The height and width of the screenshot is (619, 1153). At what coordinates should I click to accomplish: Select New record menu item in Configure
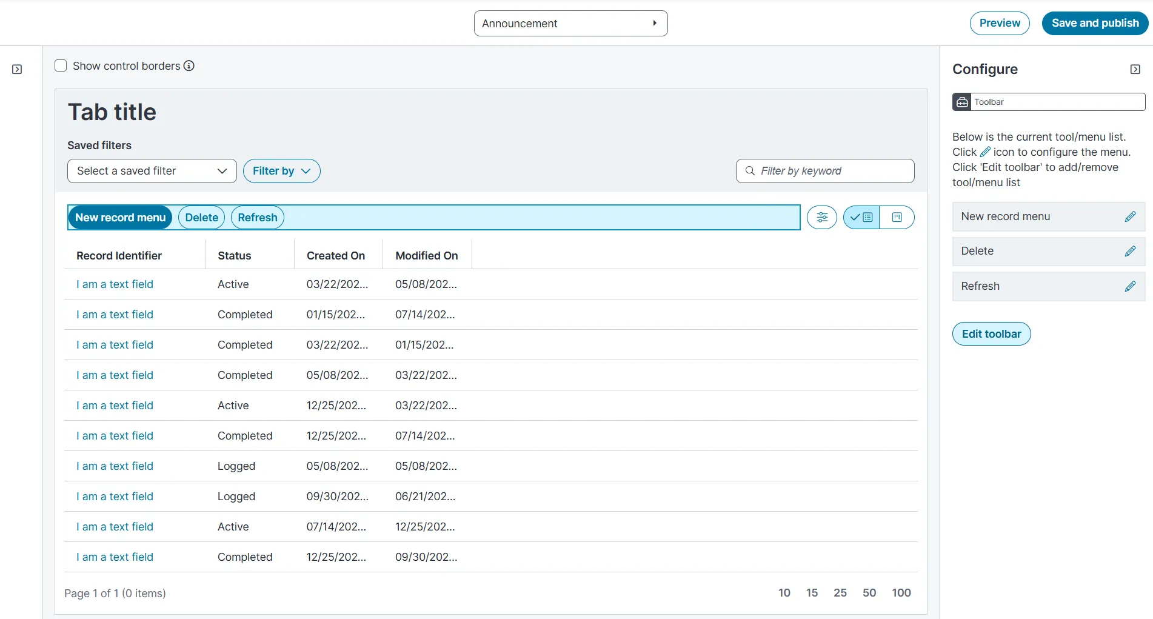[x=1049, y=216]
